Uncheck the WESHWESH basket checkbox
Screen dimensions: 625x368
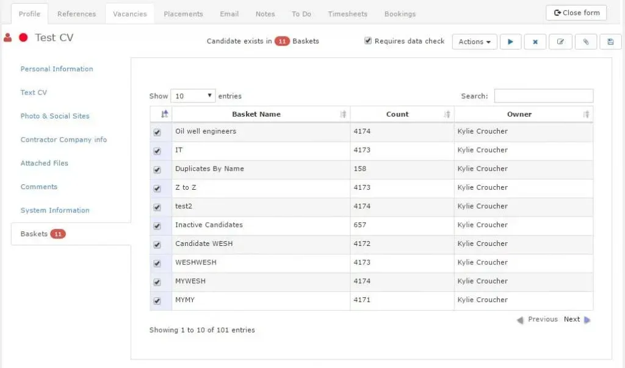coord(157,264)
